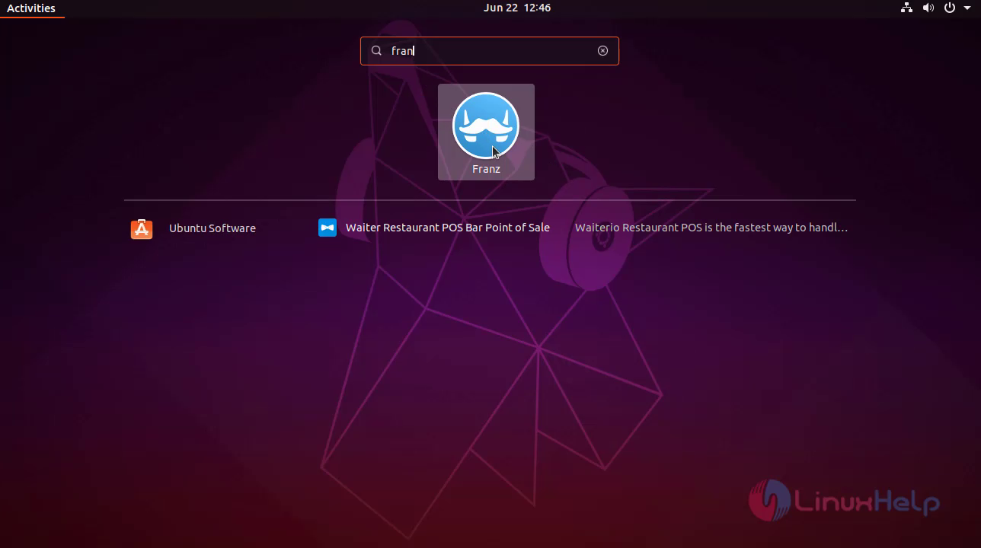Clear the search field text
Viewport: 981px width, 548px height.
coord(602,51)
